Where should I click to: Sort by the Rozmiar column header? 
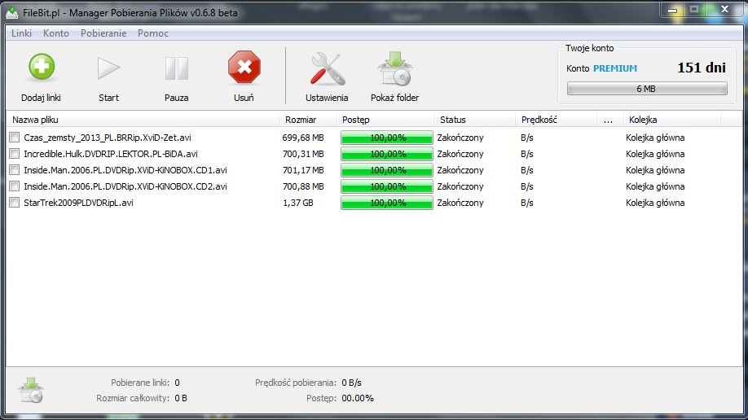click(x=308, y=120)
